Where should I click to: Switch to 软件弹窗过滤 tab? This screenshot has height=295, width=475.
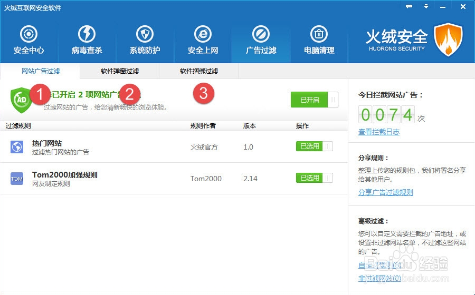(120, 71)
